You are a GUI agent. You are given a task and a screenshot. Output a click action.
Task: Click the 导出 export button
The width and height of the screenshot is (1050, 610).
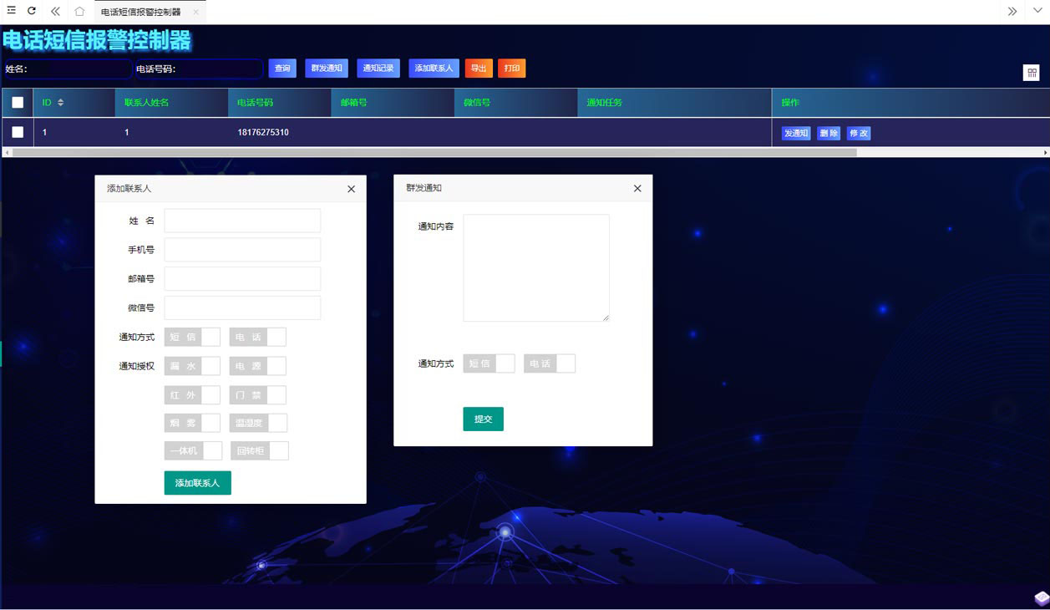click(479, 69)
